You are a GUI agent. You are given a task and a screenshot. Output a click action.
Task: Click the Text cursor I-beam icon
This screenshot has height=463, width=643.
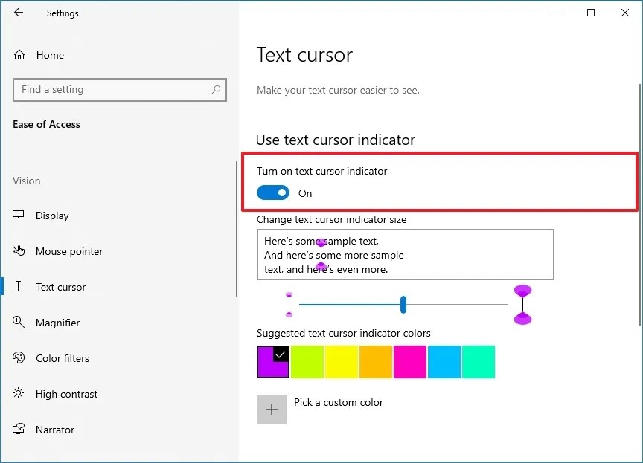tap(18, 287)
